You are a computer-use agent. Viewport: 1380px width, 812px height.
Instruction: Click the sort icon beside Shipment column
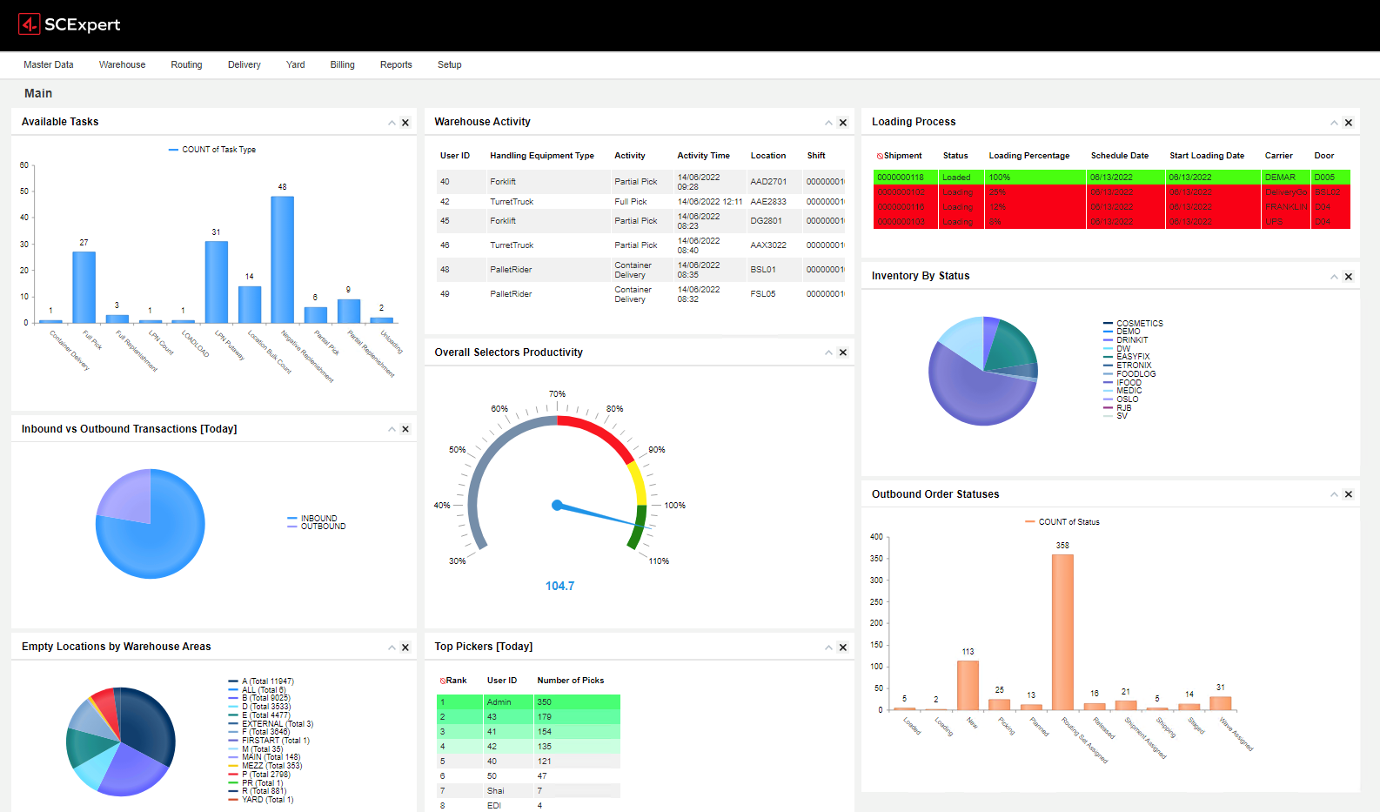(x=880, y=157)
